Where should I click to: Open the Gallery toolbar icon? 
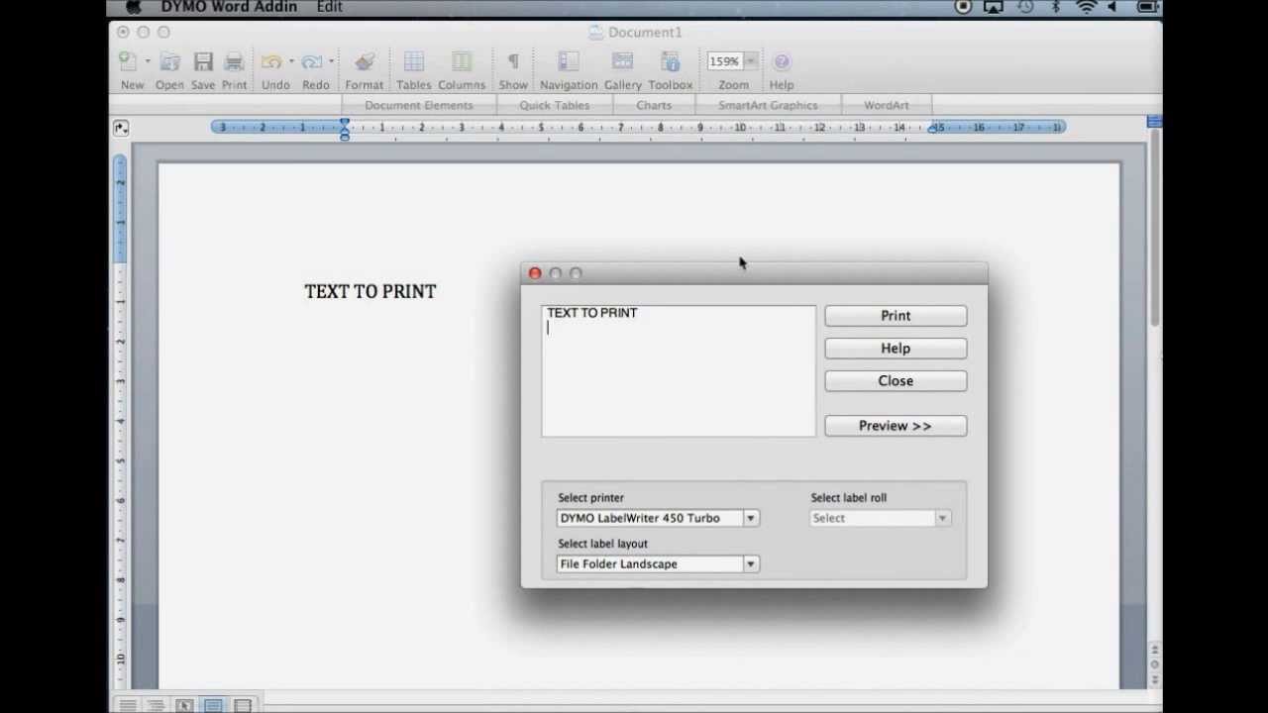coord(623,61)
